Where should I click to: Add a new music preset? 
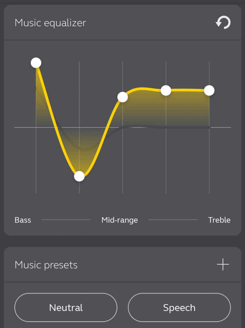(x=223, y=265)
